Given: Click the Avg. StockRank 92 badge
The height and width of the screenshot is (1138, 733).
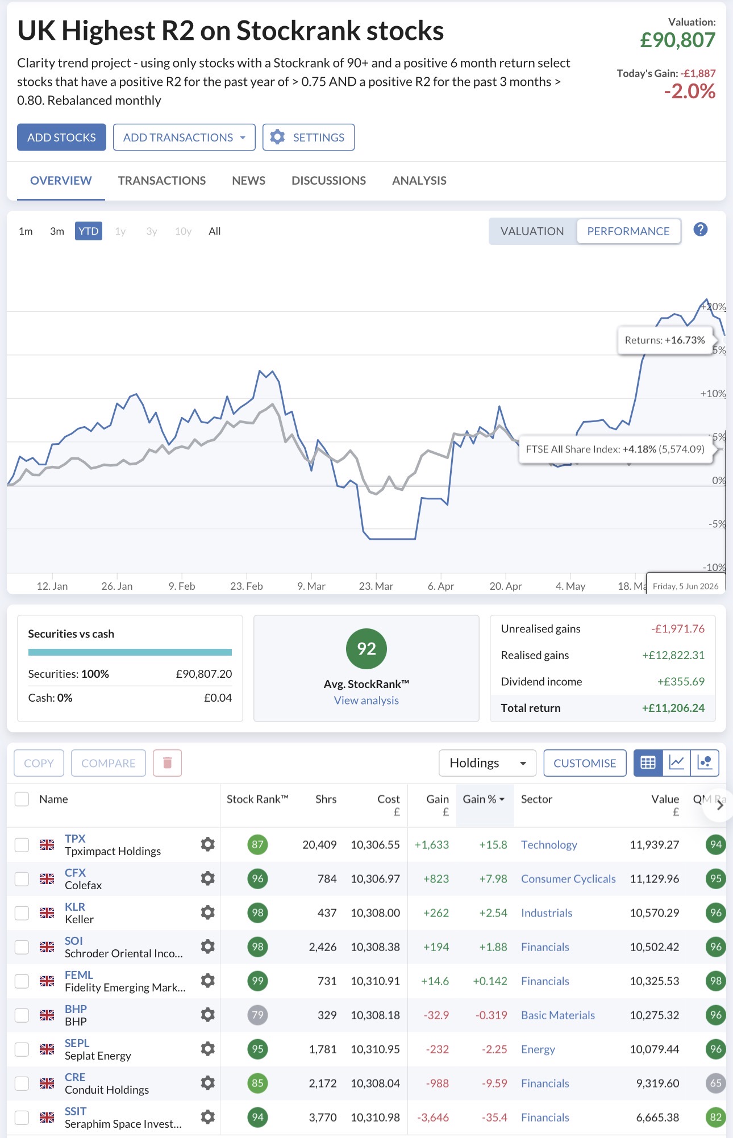Looking at the screenshot, I should point(367,649).
